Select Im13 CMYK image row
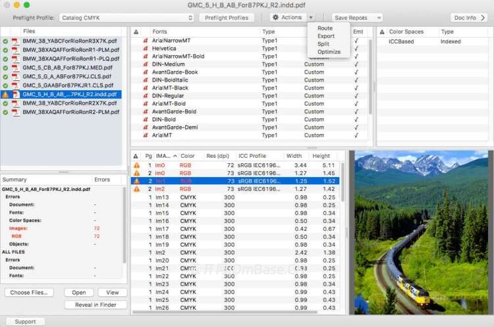This screenshot has height=327, width=494. [x=235, y=197]
